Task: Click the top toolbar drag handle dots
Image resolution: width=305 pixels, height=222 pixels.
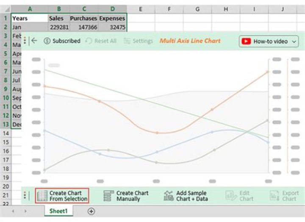Action: tap(25, 40)
